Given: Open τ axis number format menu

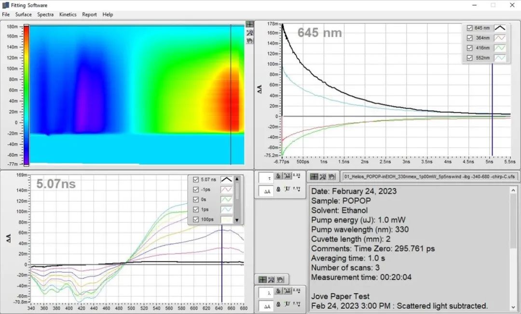Looking at the screenshot, I should tap(296, 176).
